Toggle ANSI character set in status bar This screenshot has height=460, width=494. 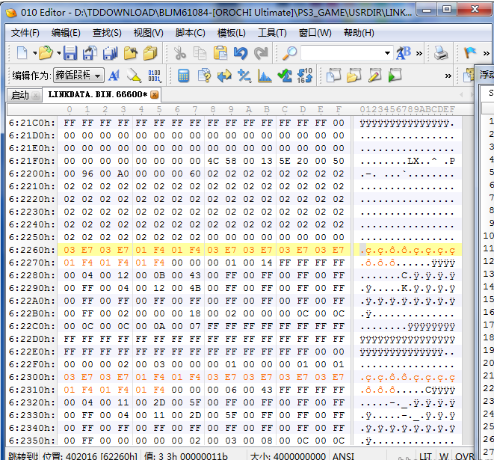(x=343, y=456)
